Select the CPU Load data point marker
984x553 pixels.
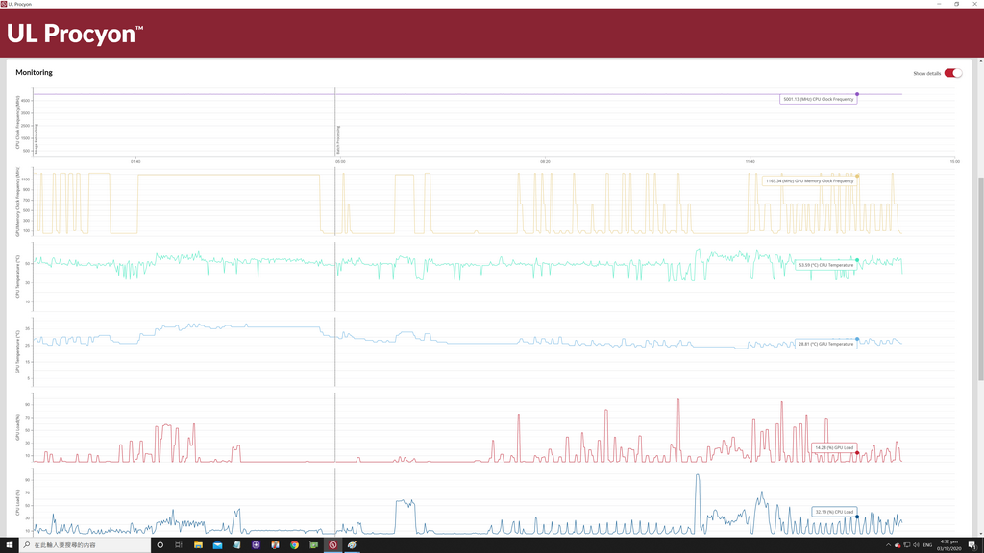click(857, 517)
